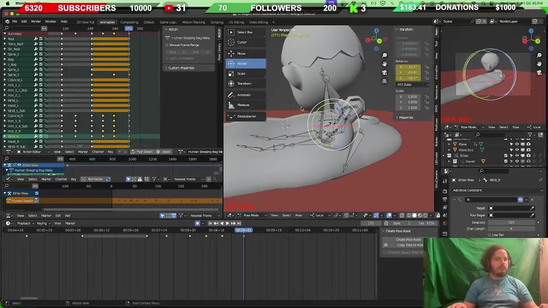
Task: Switch to the Scripting workspace tab
Action: [x=217, y=22]
